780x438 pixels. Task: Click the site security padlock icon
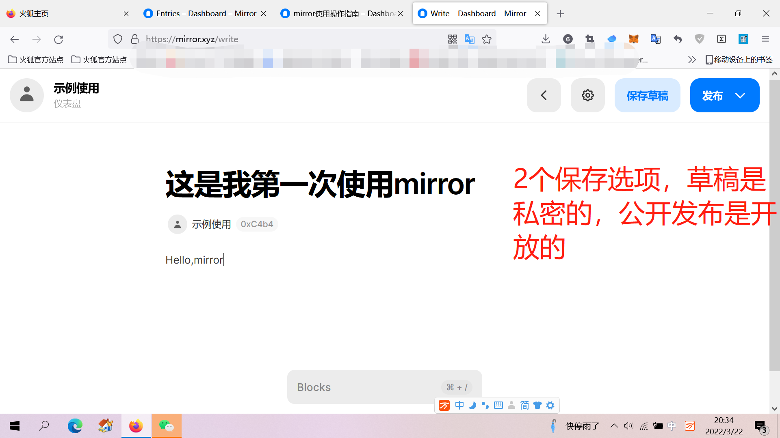tap(135, 39)
